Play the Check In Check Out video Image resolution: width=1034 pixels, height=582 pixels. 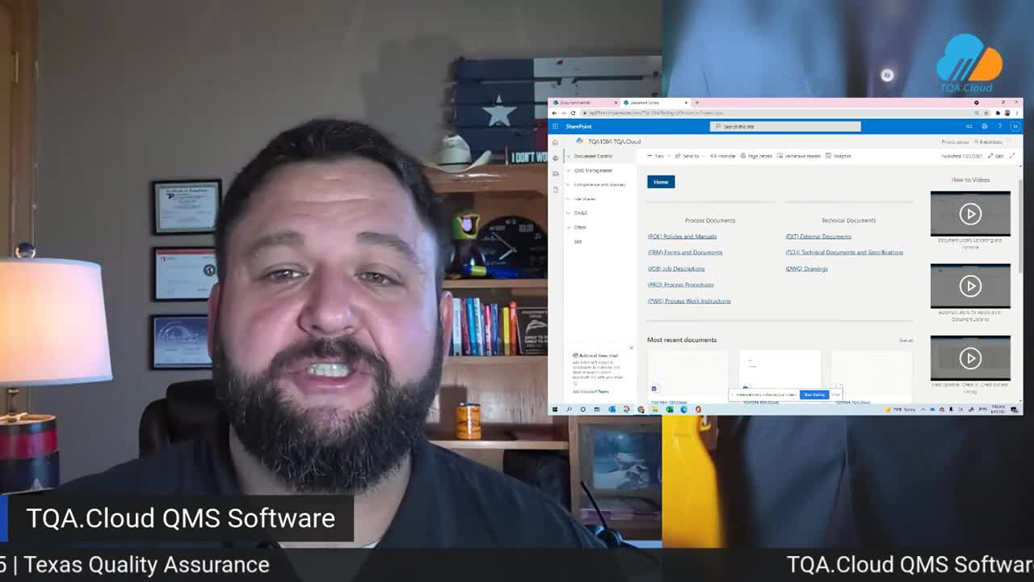tap(970, 357)
